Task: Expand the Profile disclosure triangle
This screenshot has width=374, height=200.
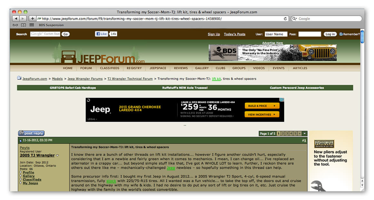Action: tap(21, 173)
